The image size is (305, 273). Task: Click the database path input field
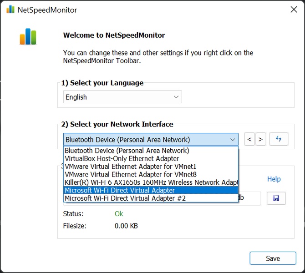tap(249, 198)
